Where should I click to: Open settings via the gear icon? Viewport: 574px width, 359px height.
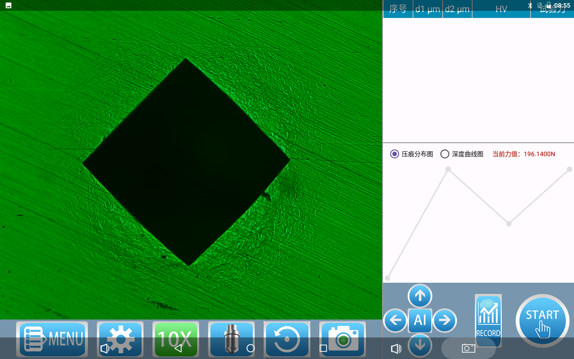coord(120,339)
